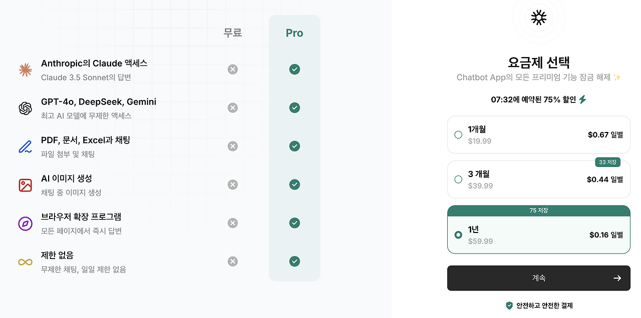Click the OpenAI GPT-4o logo icon

click(25, 108)
